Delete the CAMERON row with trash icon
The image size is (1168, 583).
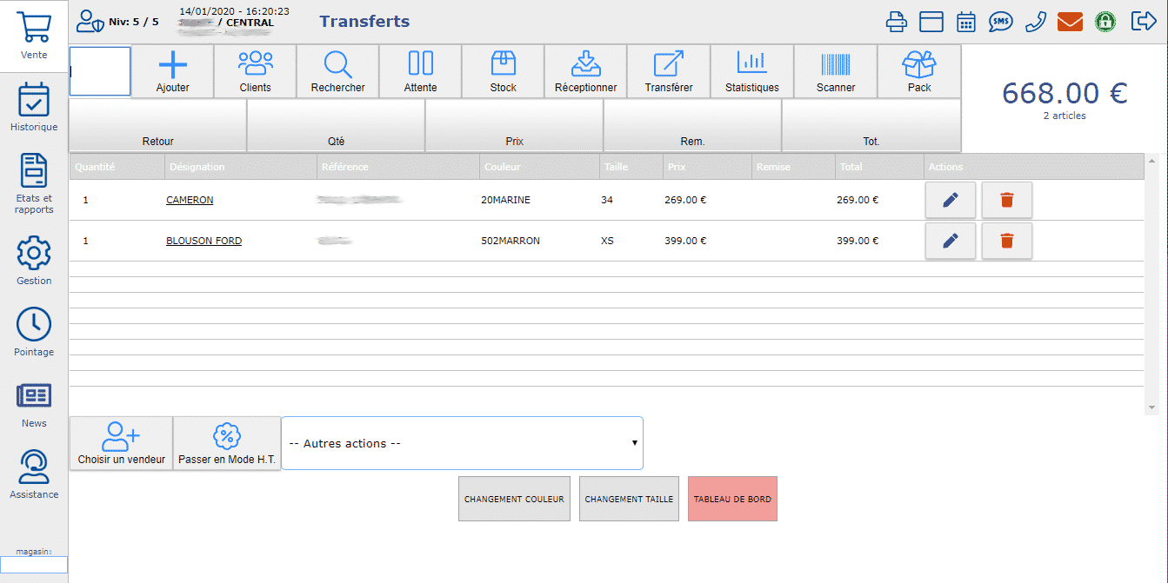(x=1006, y=200)
